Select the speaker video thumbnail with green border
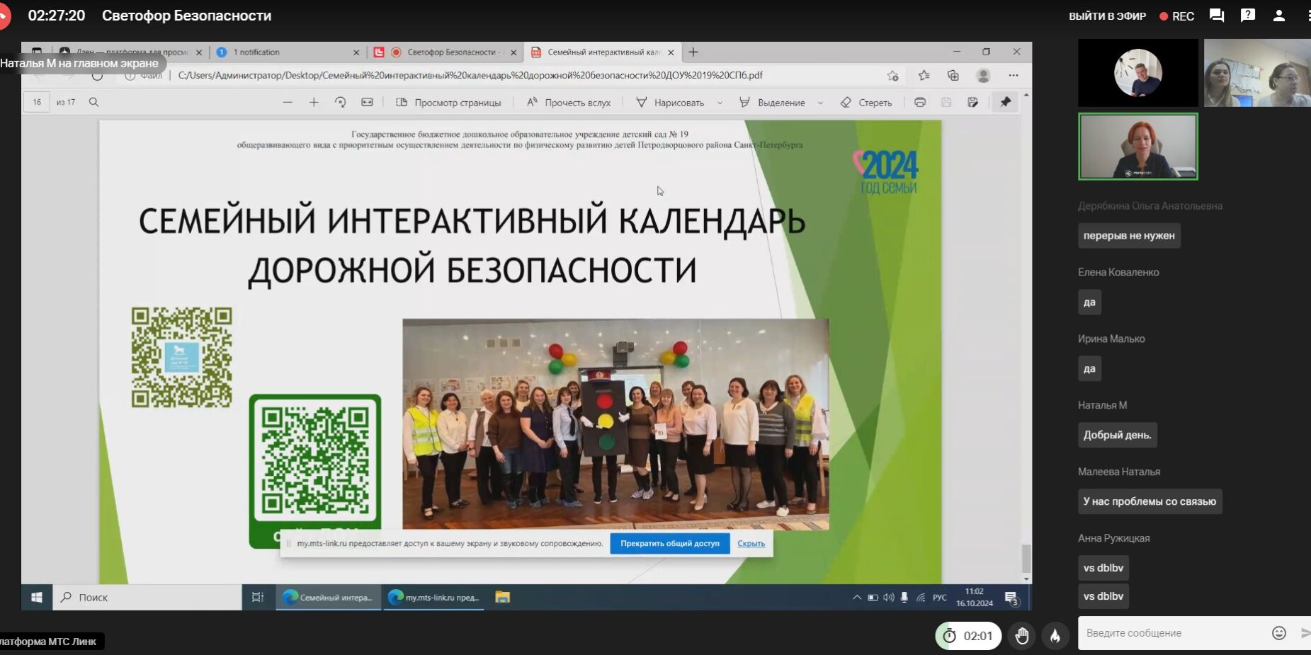1311x655 pixels. (x=1138, y=146)
